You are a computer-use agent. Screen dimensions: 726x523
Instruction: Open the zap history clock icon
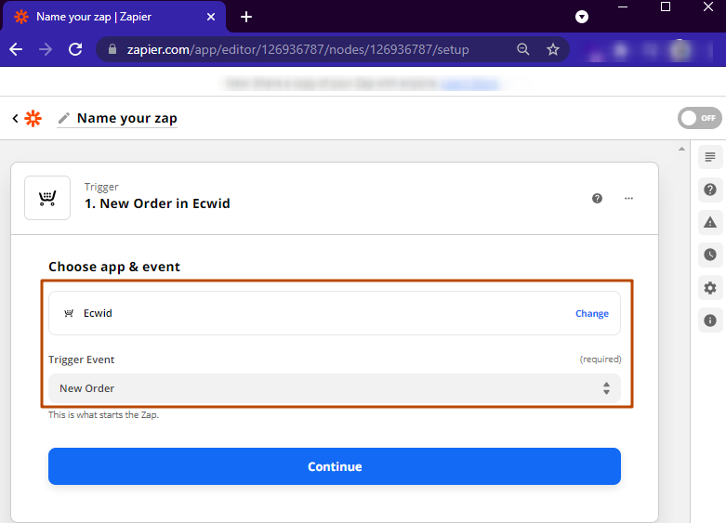point(710,255)
